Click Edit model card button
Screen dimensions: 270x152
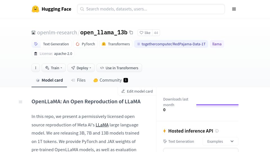(137, 91)
